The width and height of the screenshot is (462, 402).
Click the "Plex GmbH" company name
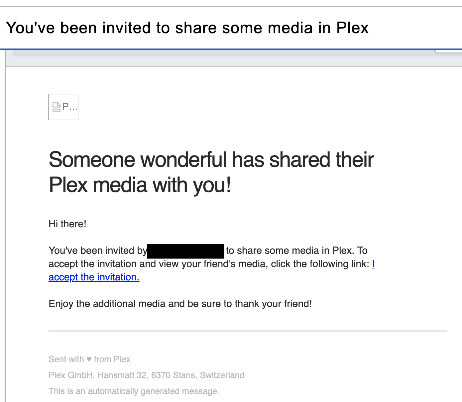(71, 375)
